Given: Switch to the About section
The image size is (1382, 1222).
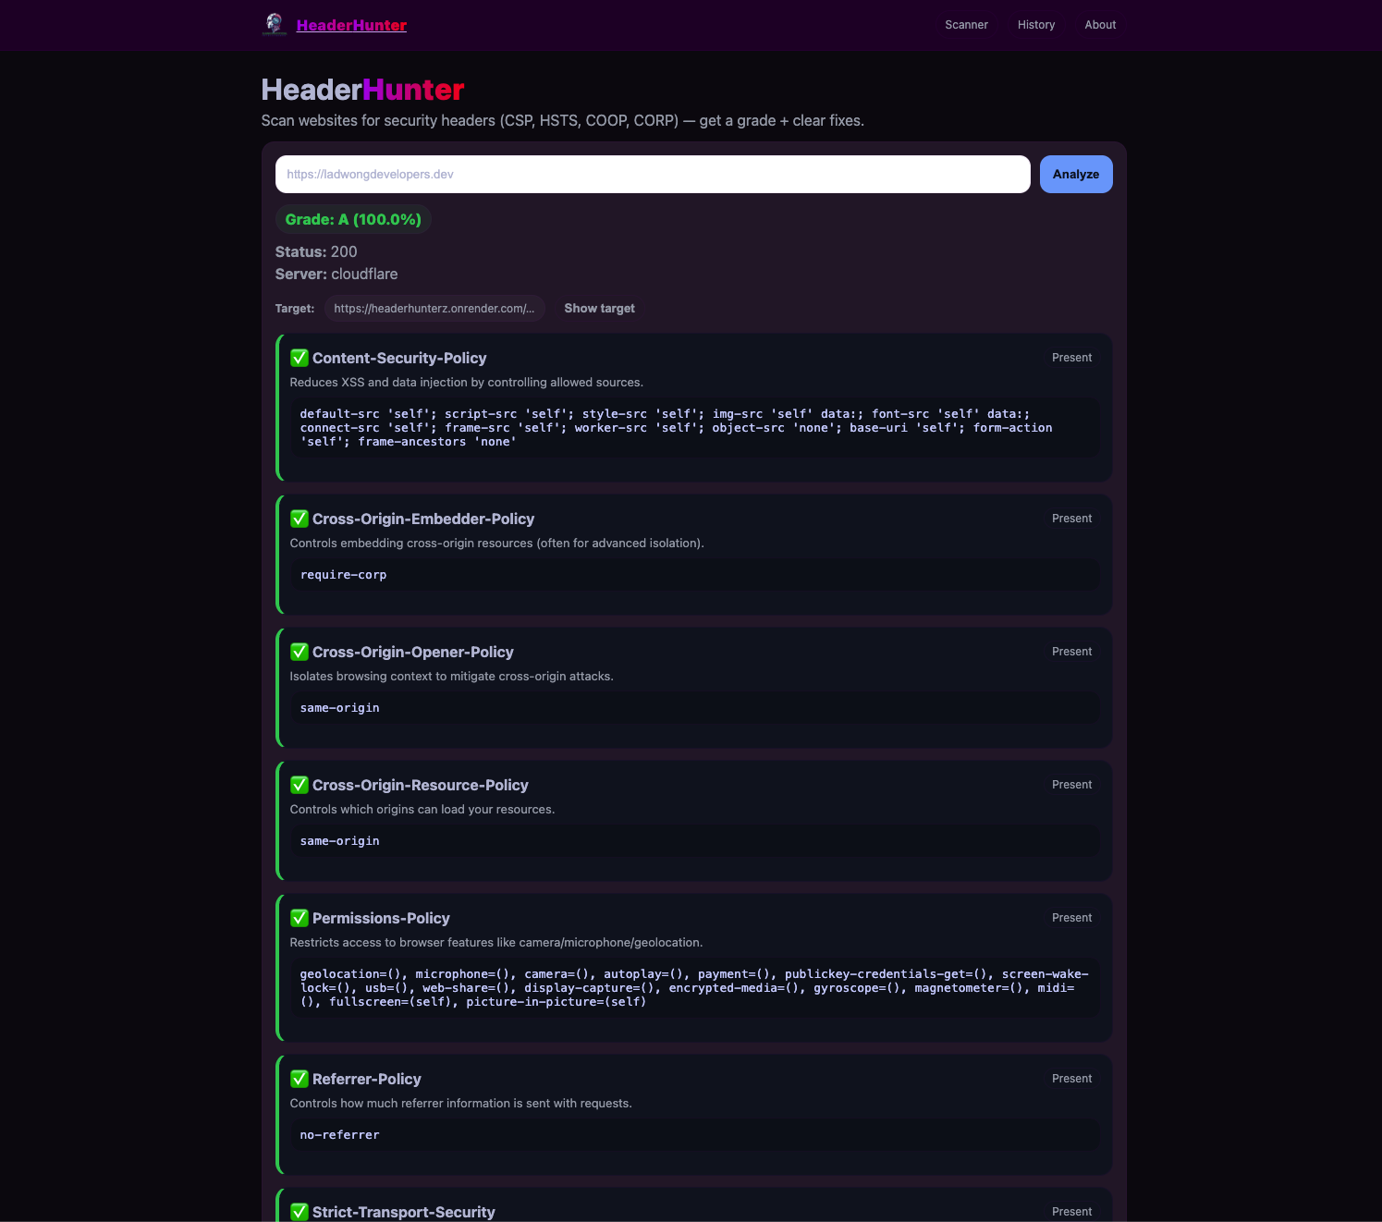Looking at the screenshot, I should point(1100,25).
